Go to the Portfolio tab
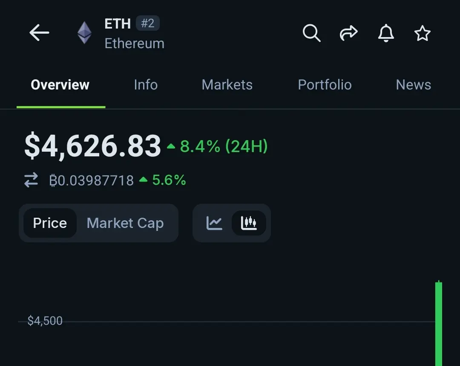This screenshot has width=460, height=366. (325, 85)
